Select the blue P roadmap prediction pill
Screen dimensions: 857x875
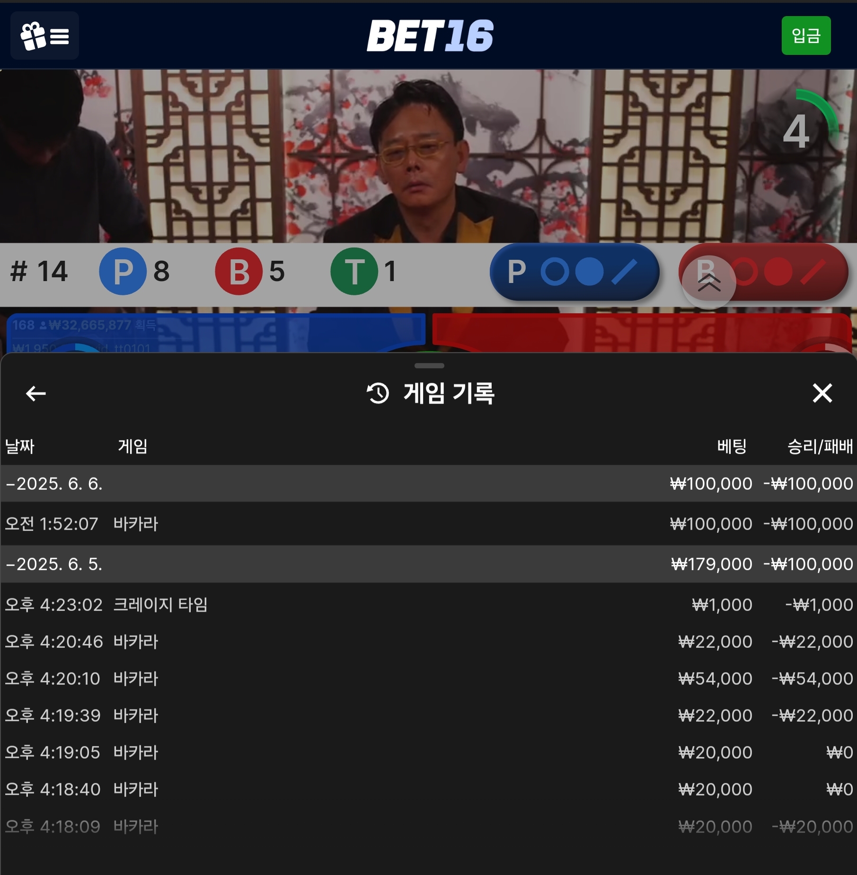pyautogui.click(x=574, y=272)
